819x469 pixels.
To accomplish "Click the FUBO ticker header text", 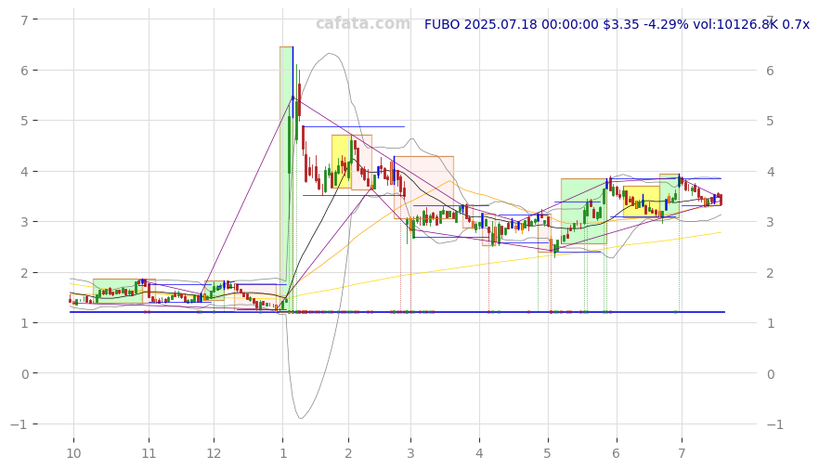I will coord(617,24).
